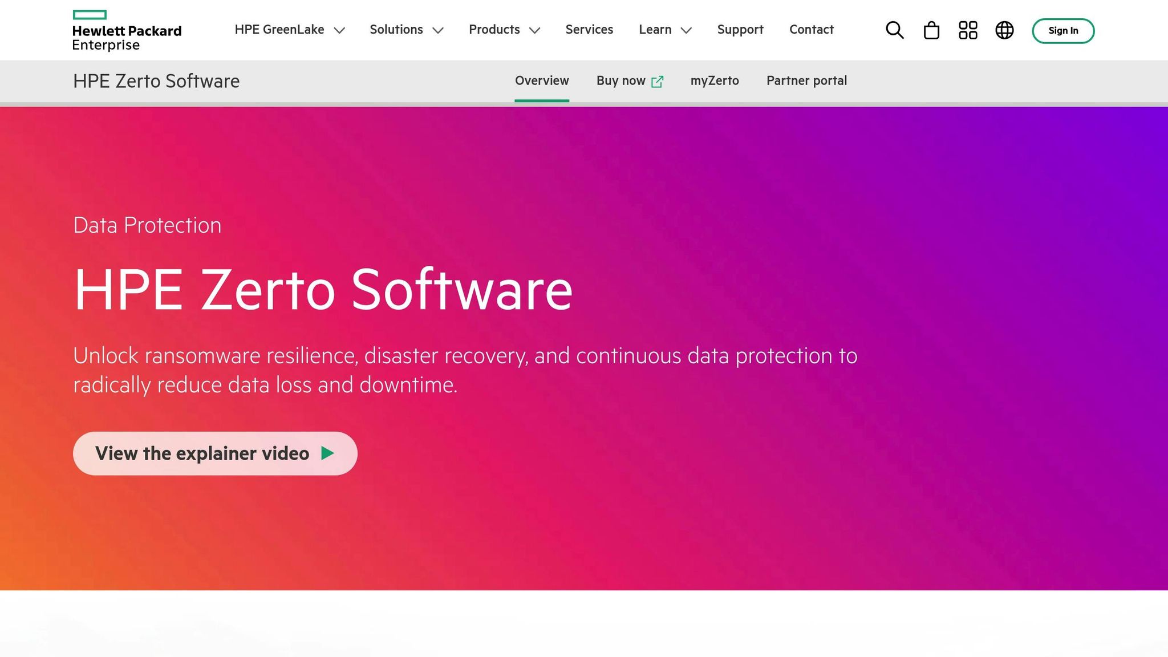Viewport: 1168px width, 657px height.
Task: Open the globe language selector
Action: (x=1004, y=30)
